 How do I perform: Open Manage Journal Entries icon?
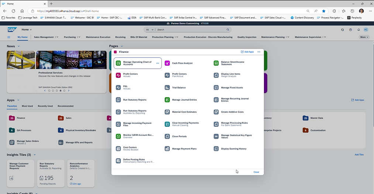tap(167, 100)
